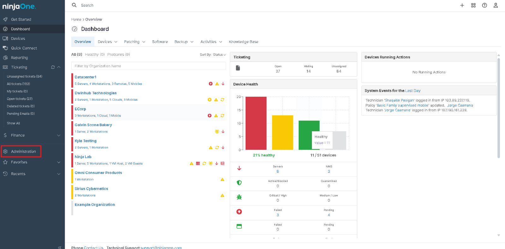505x249 pixels.
Task: Click the Ticketing panel document icon
Action: (x=238, y=68)
